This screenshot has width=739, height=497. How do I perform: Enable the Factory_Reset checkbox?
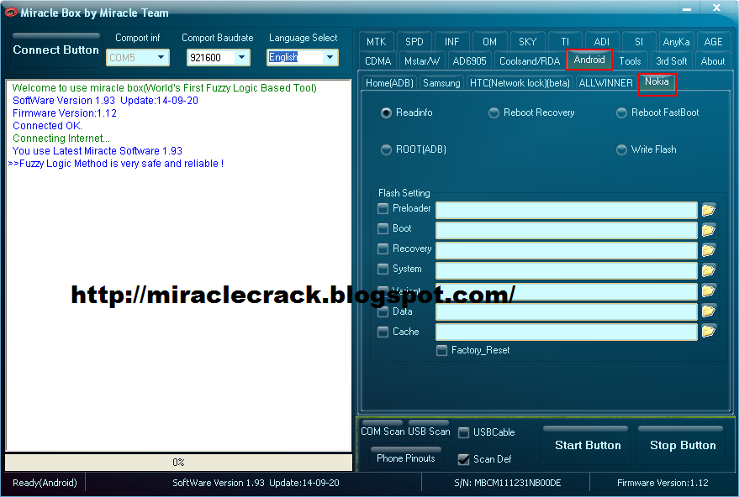pyautogui.click(x=441, y=350)
